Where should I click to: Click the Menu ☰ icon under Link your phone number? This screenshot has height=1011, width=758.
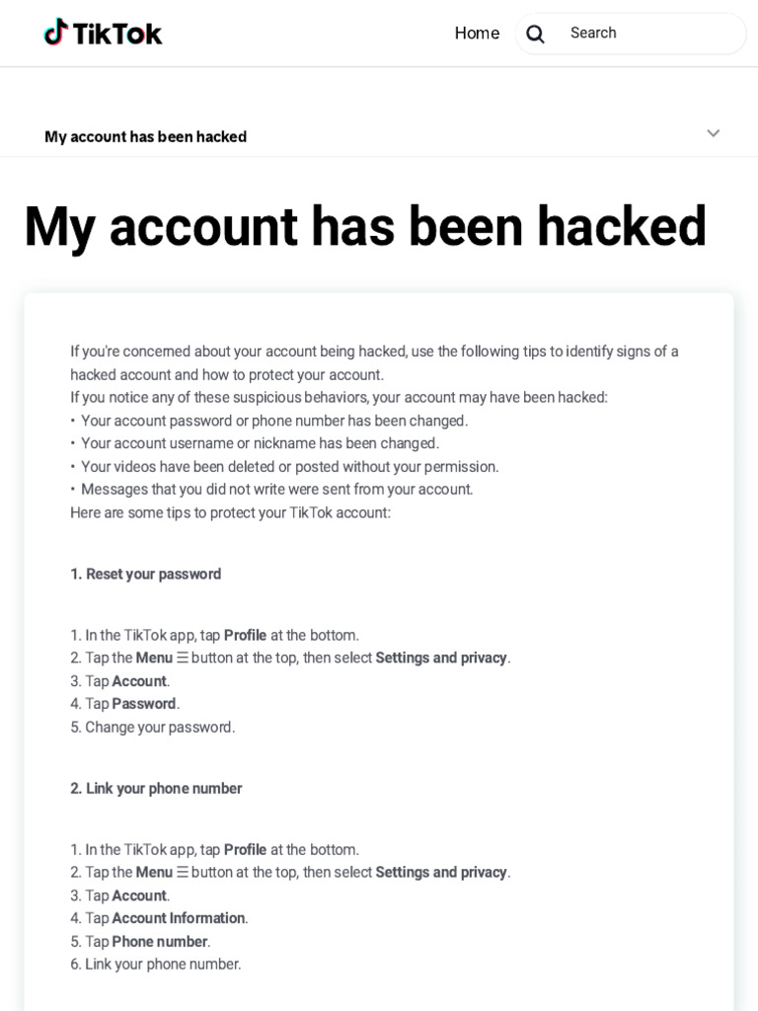point(183,872)
